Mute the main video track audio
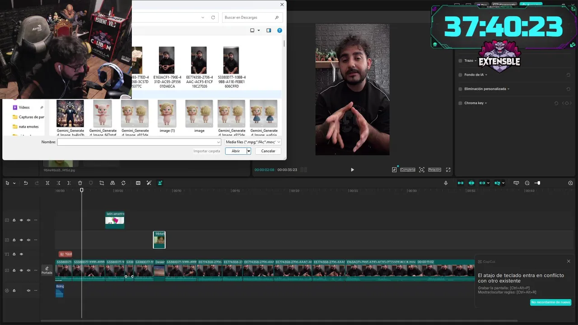 point(28,270)
